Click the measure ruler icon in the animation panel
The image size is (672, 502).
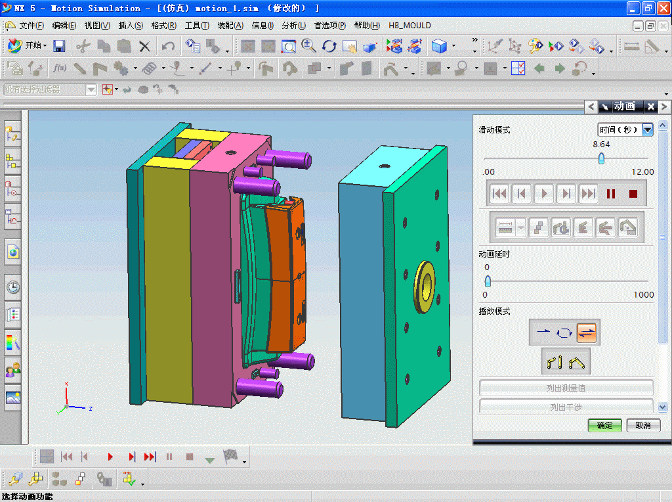[x=505, y=227]
